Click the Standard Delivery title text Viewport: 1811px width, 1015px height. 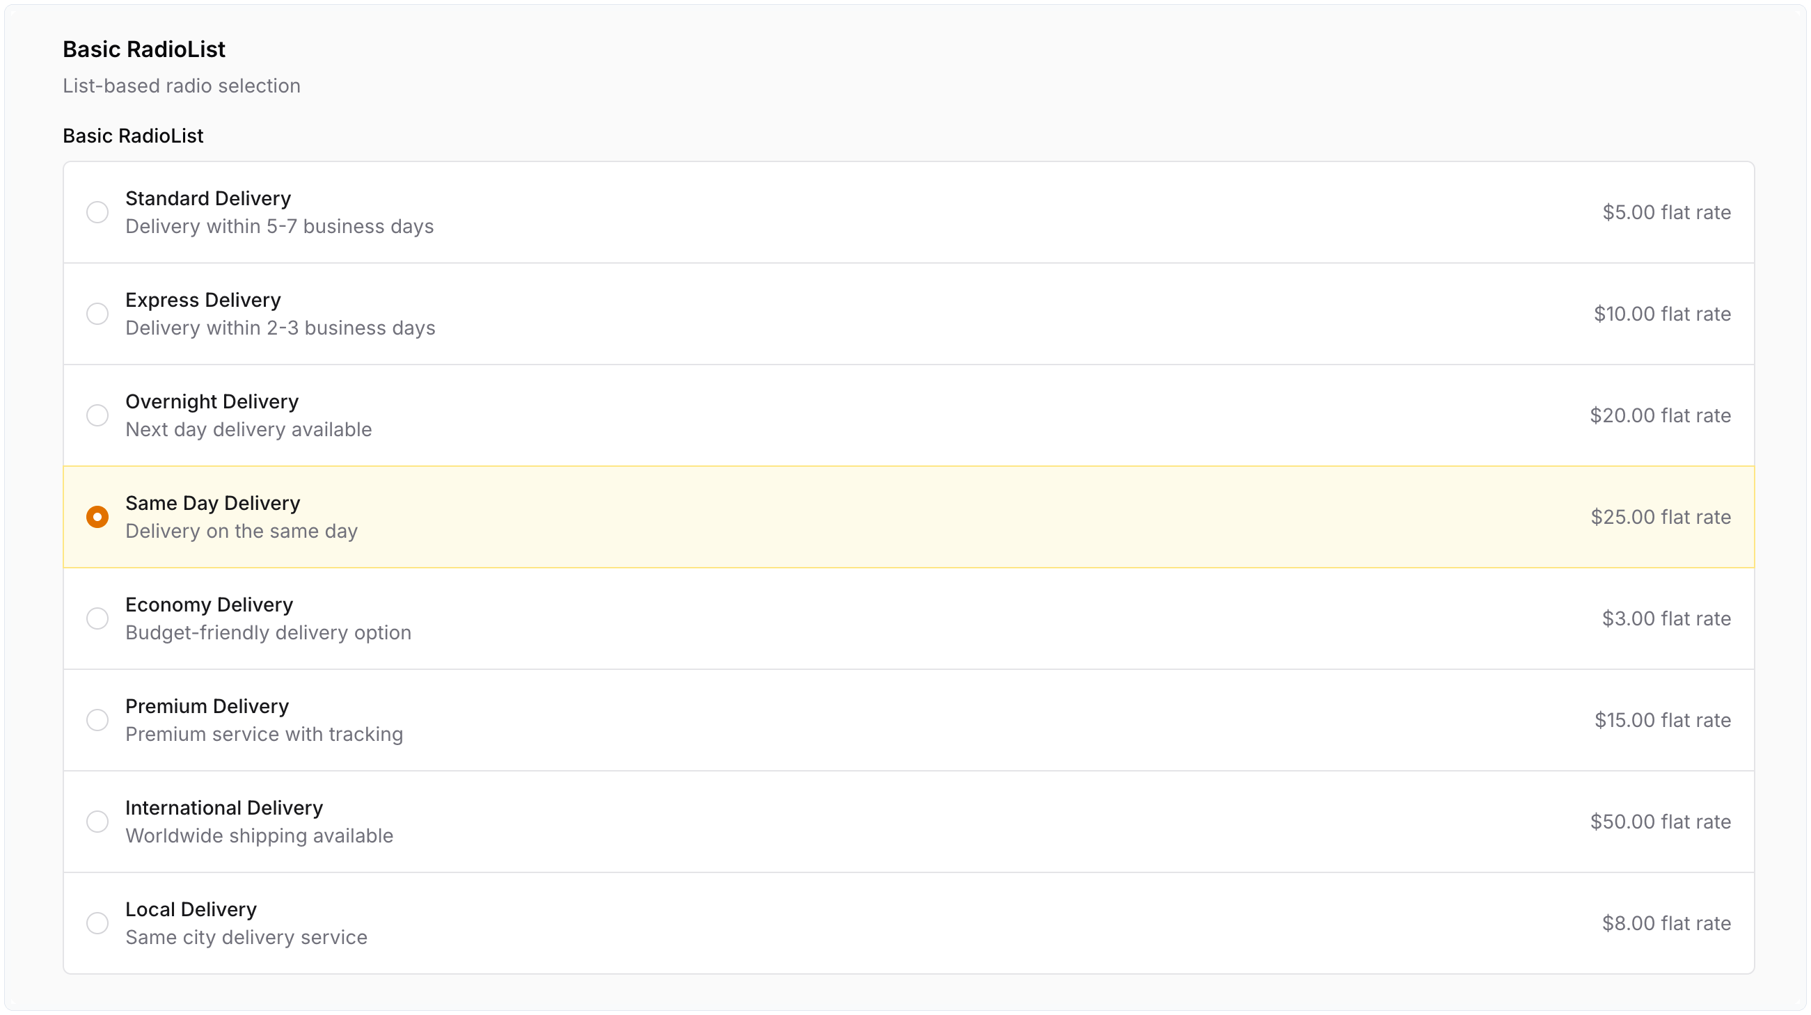(207, 198)
